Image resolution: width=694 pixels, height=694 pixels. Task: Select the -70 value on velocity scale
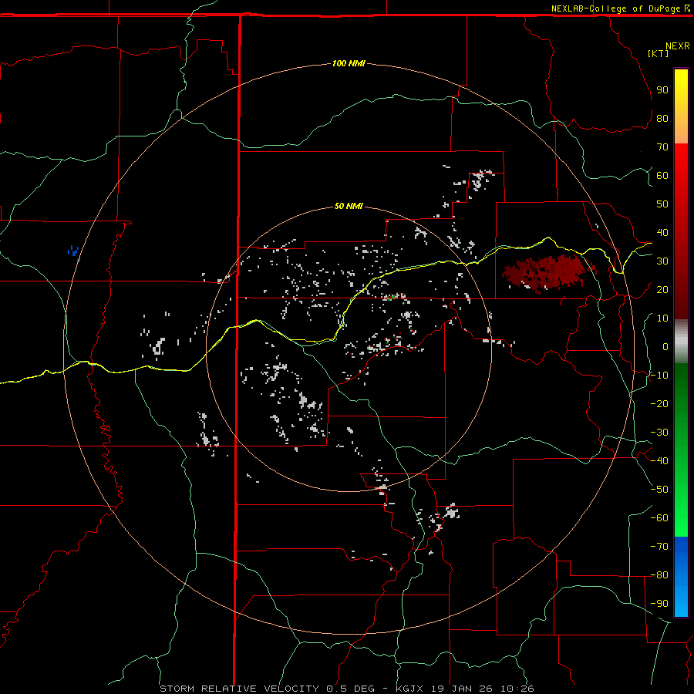point(659,547)
